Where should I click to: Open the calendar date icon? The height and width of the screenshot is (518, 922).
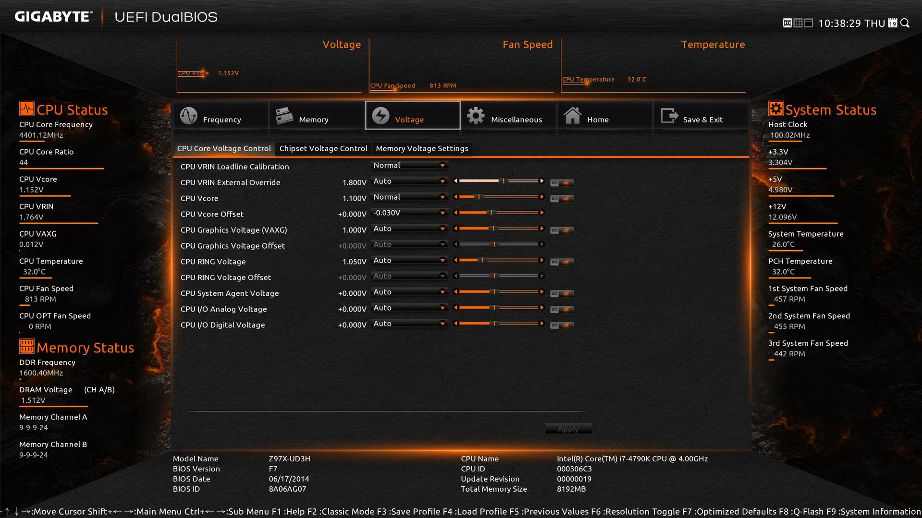(893, 23)
